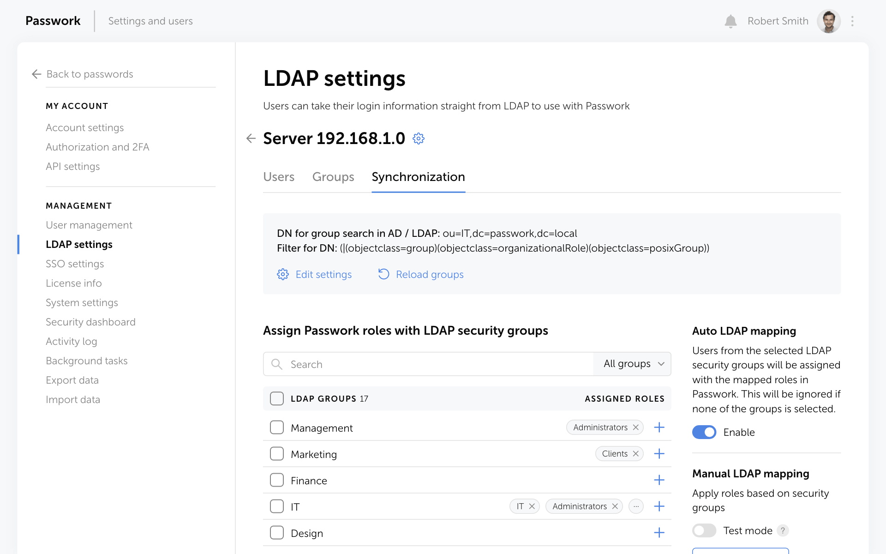Switch to the Groups tab
The width and height of the screenshot is (886, 554).
coord(333,177)
